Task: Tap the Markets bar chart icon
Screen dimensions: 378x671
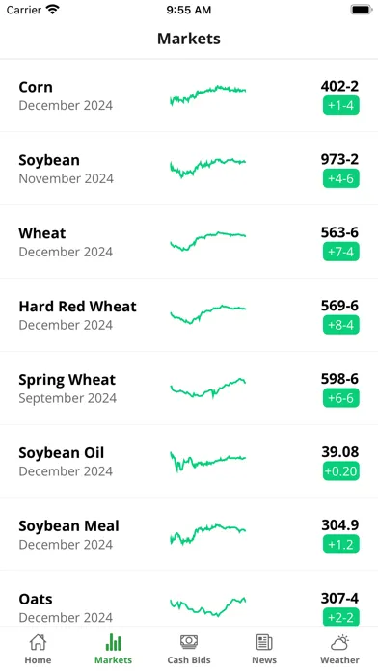Action: [x=113, y=642]
